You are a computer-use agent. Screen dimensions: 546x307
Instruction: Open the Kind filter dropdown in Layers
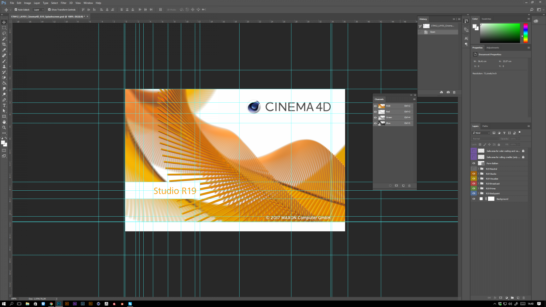(481, 133)
